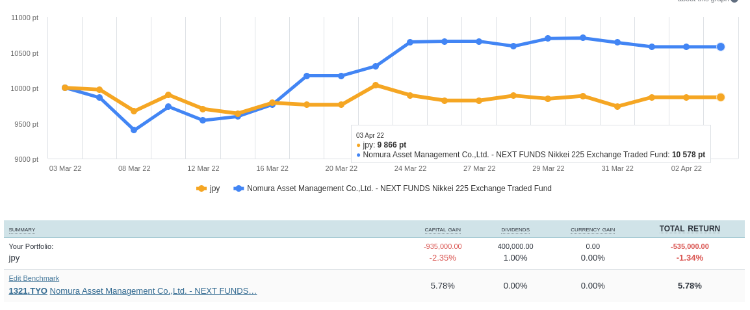Click the blue data point at its lowest dip
The image size is (750, 310).
(134, 130)
